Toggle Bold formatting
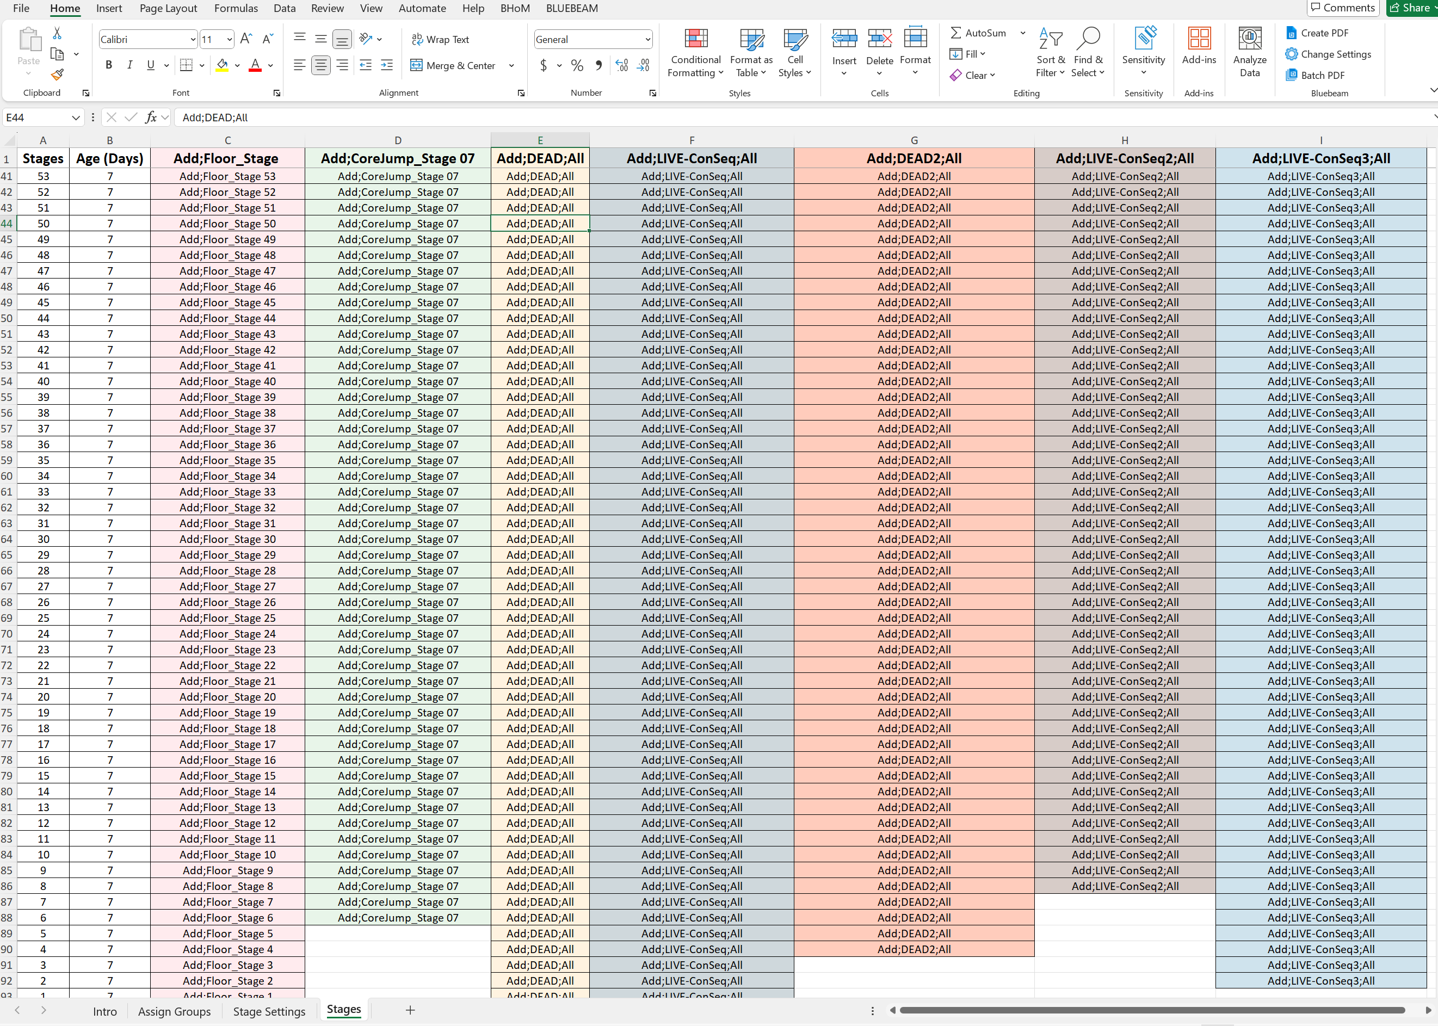Screen dimensions: 1438x1026 click(x=109, y=65)
